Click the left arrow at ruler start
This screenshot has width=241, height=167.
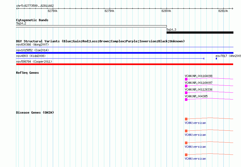[x=17, y=8]
